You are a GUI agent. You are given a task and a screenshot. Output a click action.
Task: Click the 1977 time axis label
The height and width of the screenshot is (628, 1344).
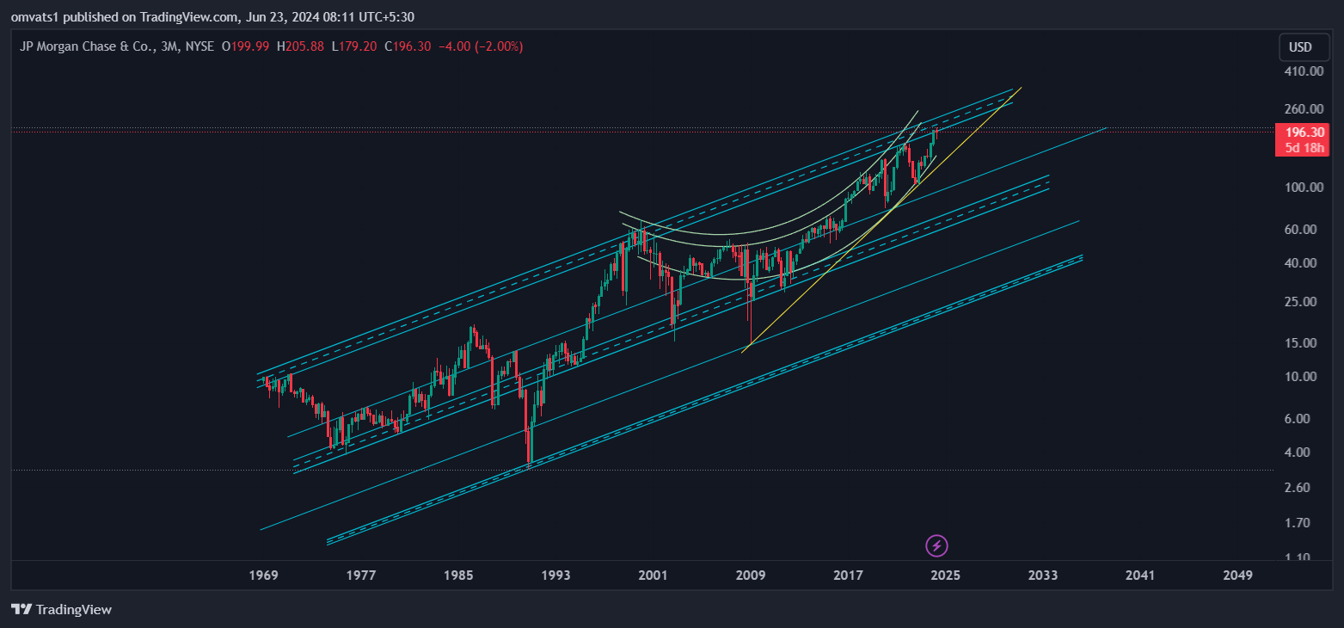(x=361, y=575)
